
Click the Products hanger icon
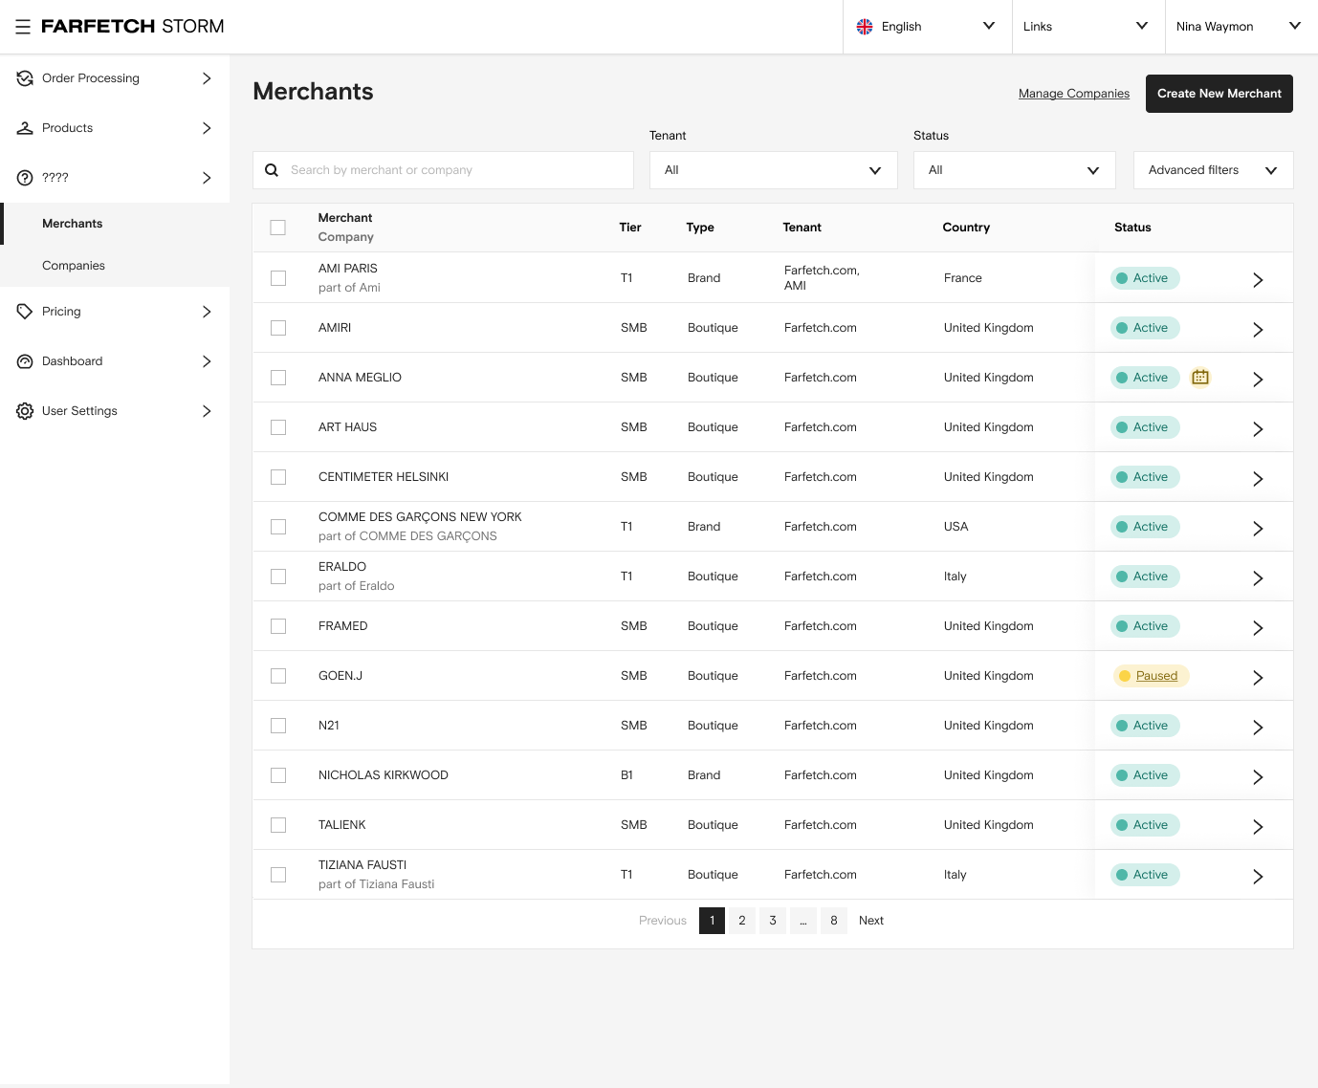click(25, 128)
